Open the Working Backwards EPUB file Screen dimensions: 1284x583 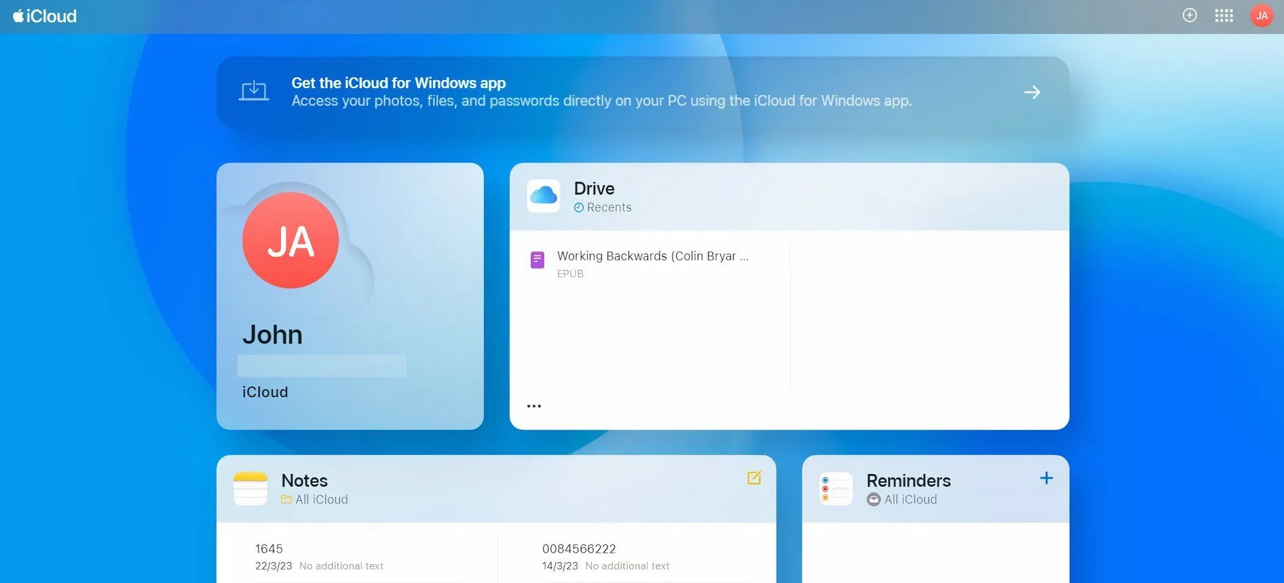(x=653, y=256)
